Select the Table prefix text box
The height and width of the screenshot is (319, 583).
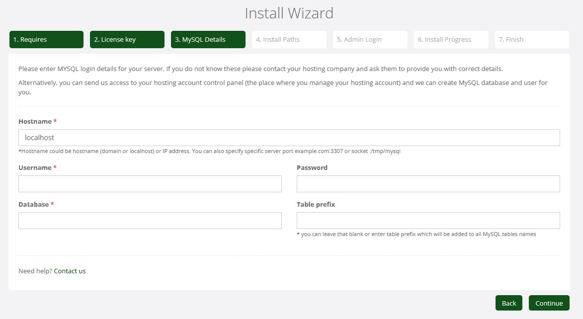(428, 221)
